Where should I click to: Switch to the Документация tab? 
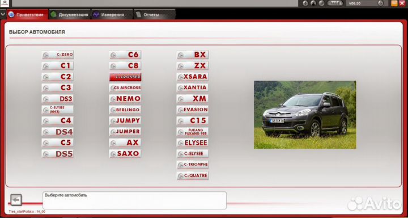(x=70, y=14)
